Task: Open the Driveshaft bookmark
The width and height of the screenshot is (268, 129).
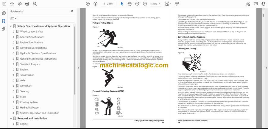Action: [26, 86]
